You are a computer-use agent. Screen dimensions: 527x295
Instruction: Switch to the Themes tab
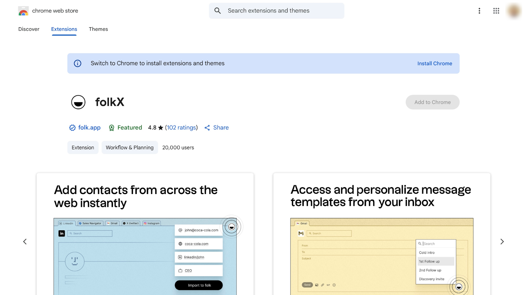[98, 29]
